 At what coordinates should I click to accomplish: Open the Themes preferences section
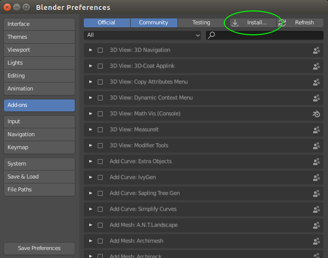(x=39, y=37)
